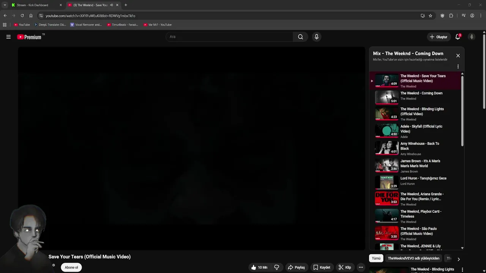This screenshot has height=273, width=486.
Task: Open media control icon in browser toolbar
Action: click(464, 16)
